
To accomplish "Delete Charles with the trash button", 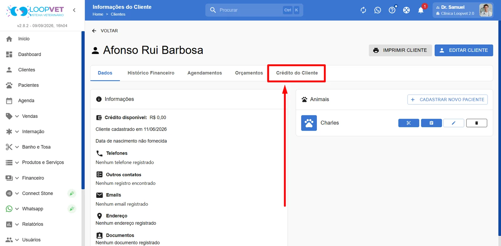I will tap(477, 123).
